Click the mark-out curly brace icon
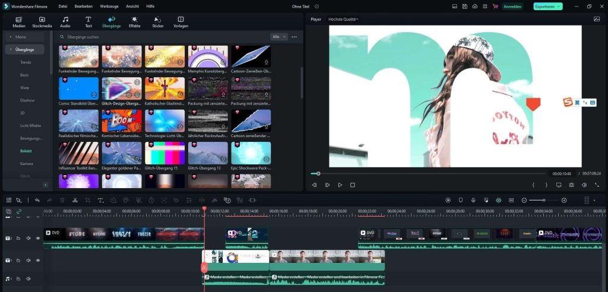The width and height of the screenshot is (608, 292). pyautogui.click(x=546, y=185)
